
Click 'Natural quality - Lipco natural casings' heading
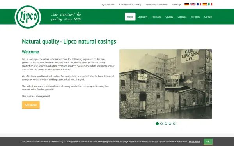tap(69, 42)
